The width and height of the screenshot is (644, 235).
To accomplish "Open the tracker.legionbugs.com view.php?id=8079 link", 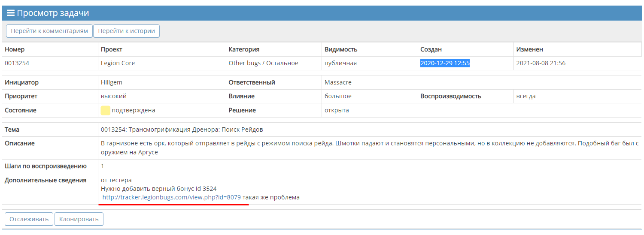I will tap(172, 198).
